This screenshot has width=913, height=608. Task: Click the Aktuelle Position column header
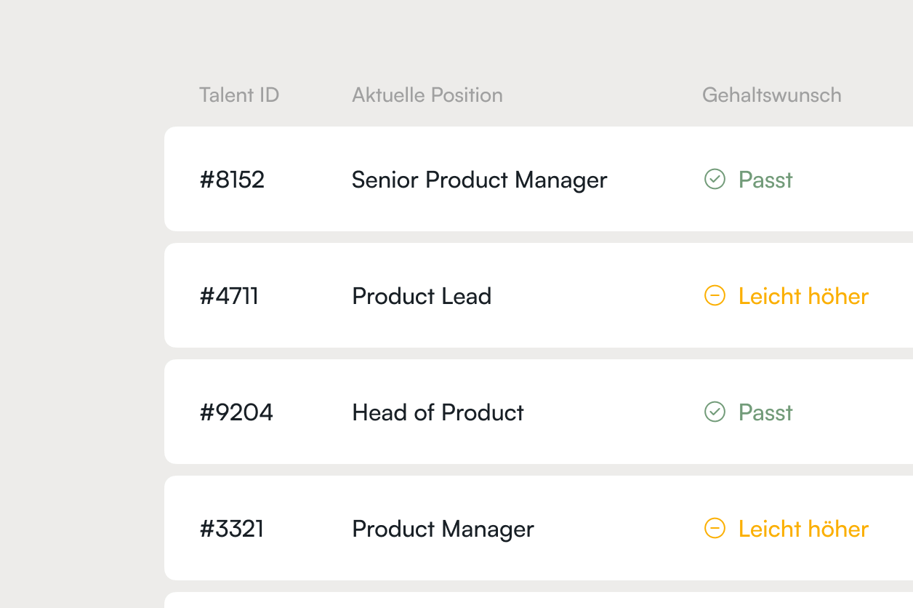427,95
